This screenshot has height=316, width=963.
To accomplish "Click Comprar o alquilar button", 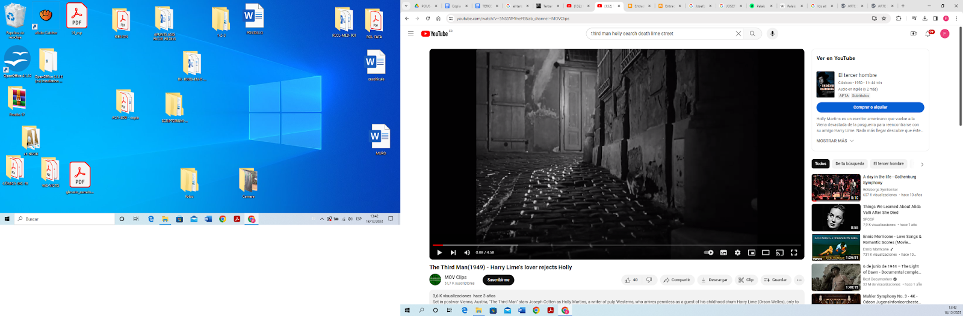I will pos(870,107).
